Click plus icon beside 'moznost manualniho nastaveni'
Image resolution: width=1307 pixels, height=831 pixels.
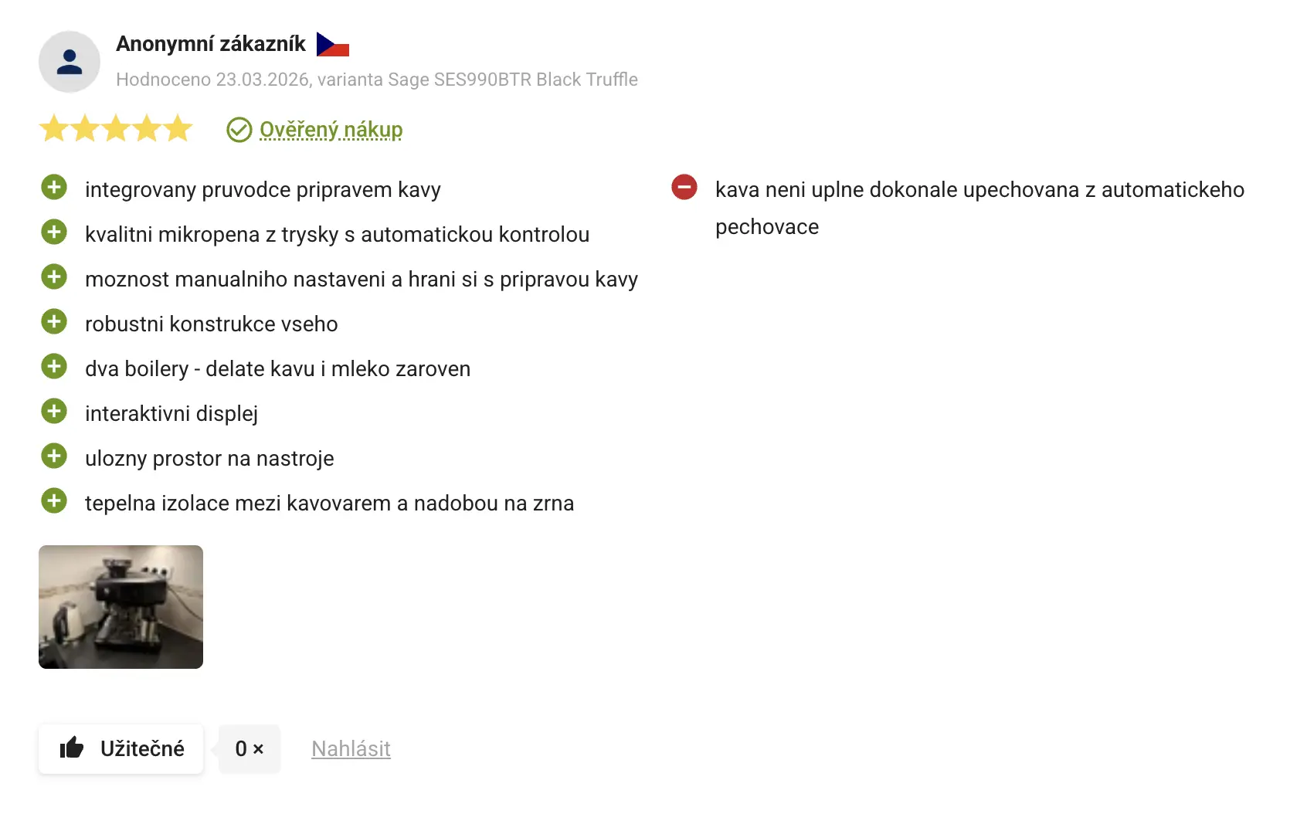pyautogui.click(x=54, y=277)
